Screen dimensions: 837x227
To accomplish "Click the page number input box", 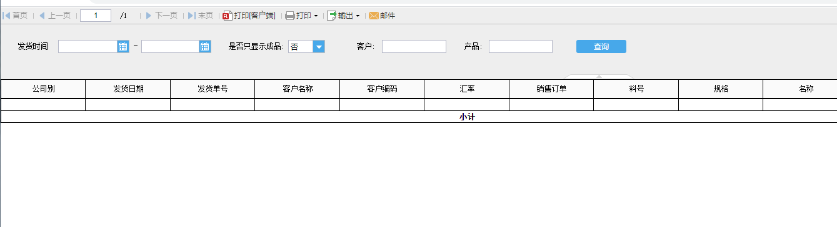I will (96, 16).
